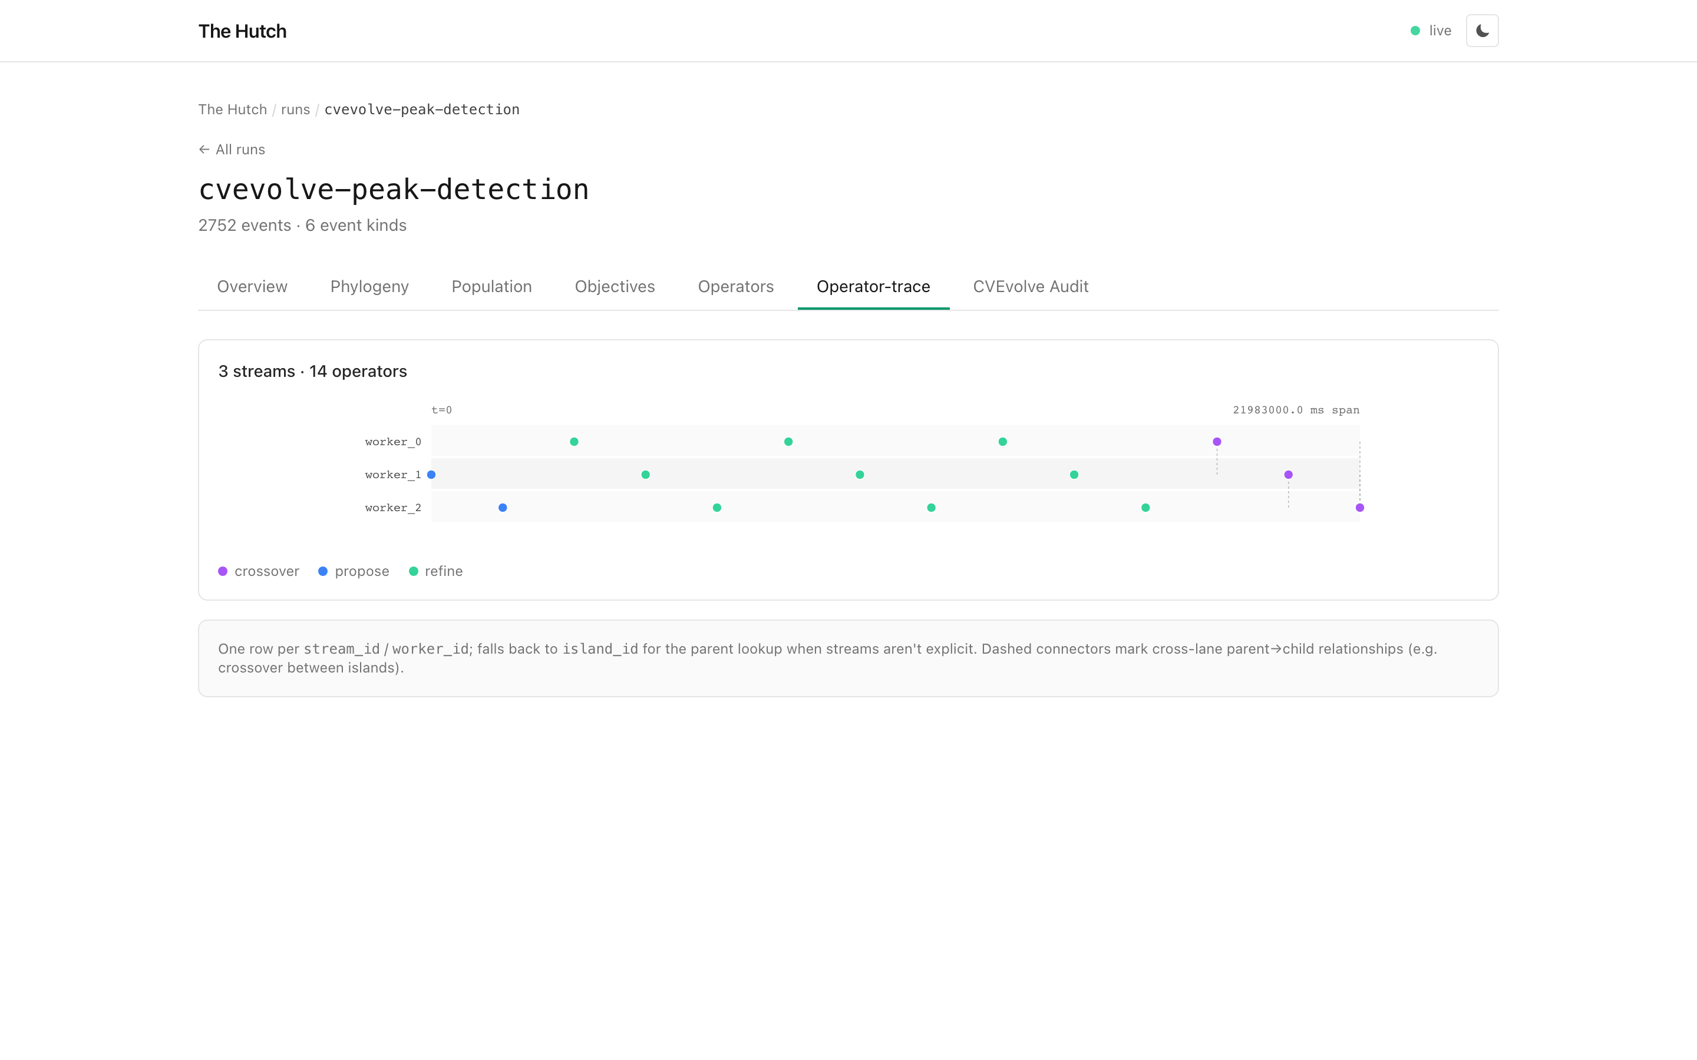Viewport: 1697px width, 1060px height.
Task: Select the Operators tab
Action: (735, 287)
